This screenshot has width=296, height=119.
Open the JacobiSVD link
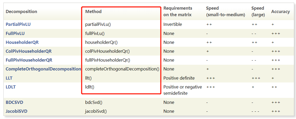(16, 111)
